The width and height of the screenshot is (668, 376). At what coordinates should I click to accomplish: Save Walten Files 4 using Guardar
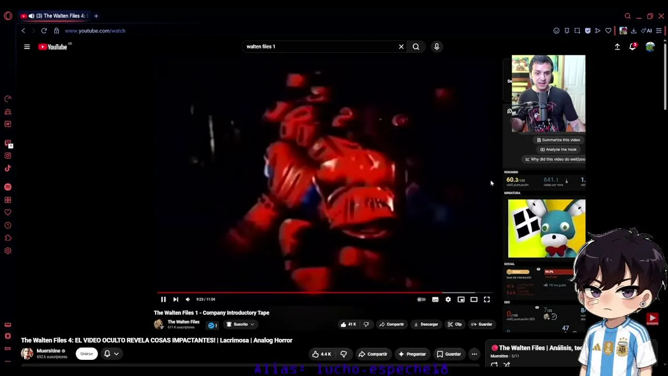449,354
